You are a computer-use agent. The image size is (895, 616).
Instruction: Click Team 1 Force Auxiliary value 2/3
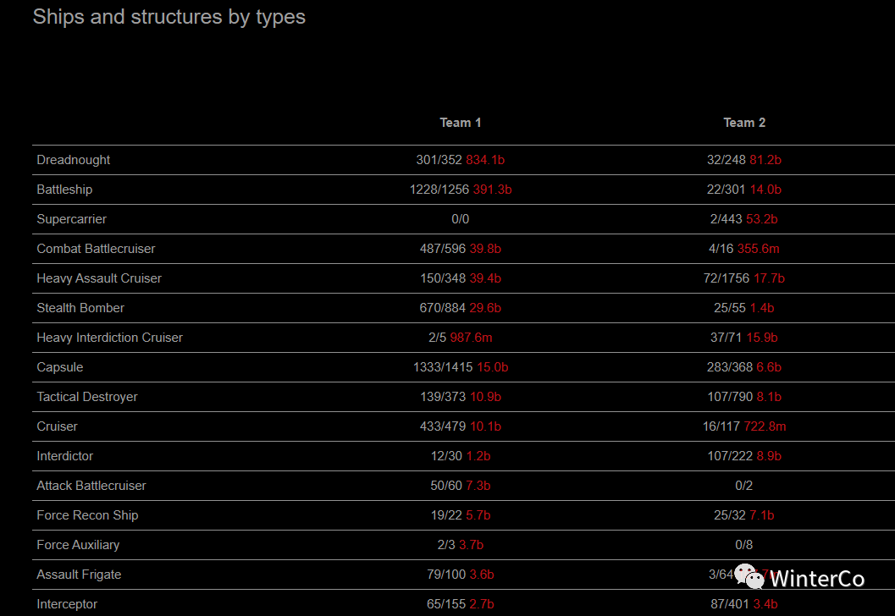[x=446, y=545]
